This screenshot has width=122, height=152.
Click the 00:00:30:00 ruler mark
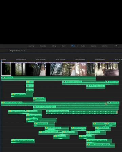pyautogui.click(x=60, y=60)
